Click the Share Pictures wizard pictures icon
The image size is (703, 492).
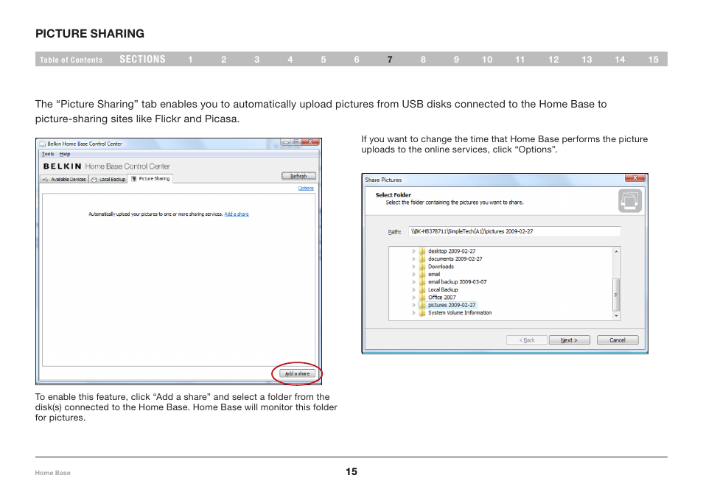point(630,201)
